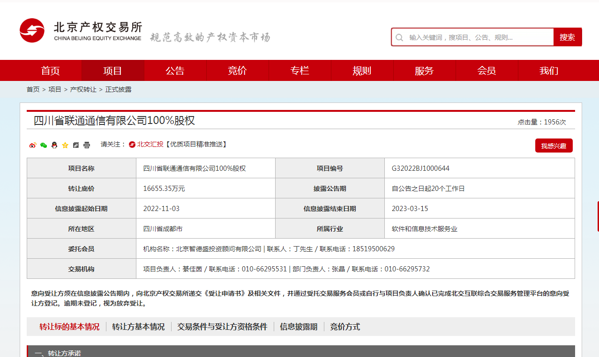This screenshot has width=599, height=357.
Task: Go to 正式披露 in breadcrumb
Action: coord(118,89)
